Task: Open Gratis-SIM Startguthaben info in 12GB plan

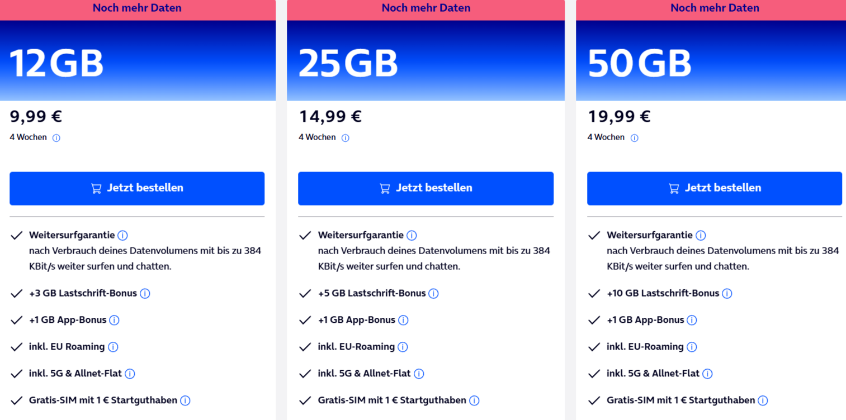Action: point(185,401)
